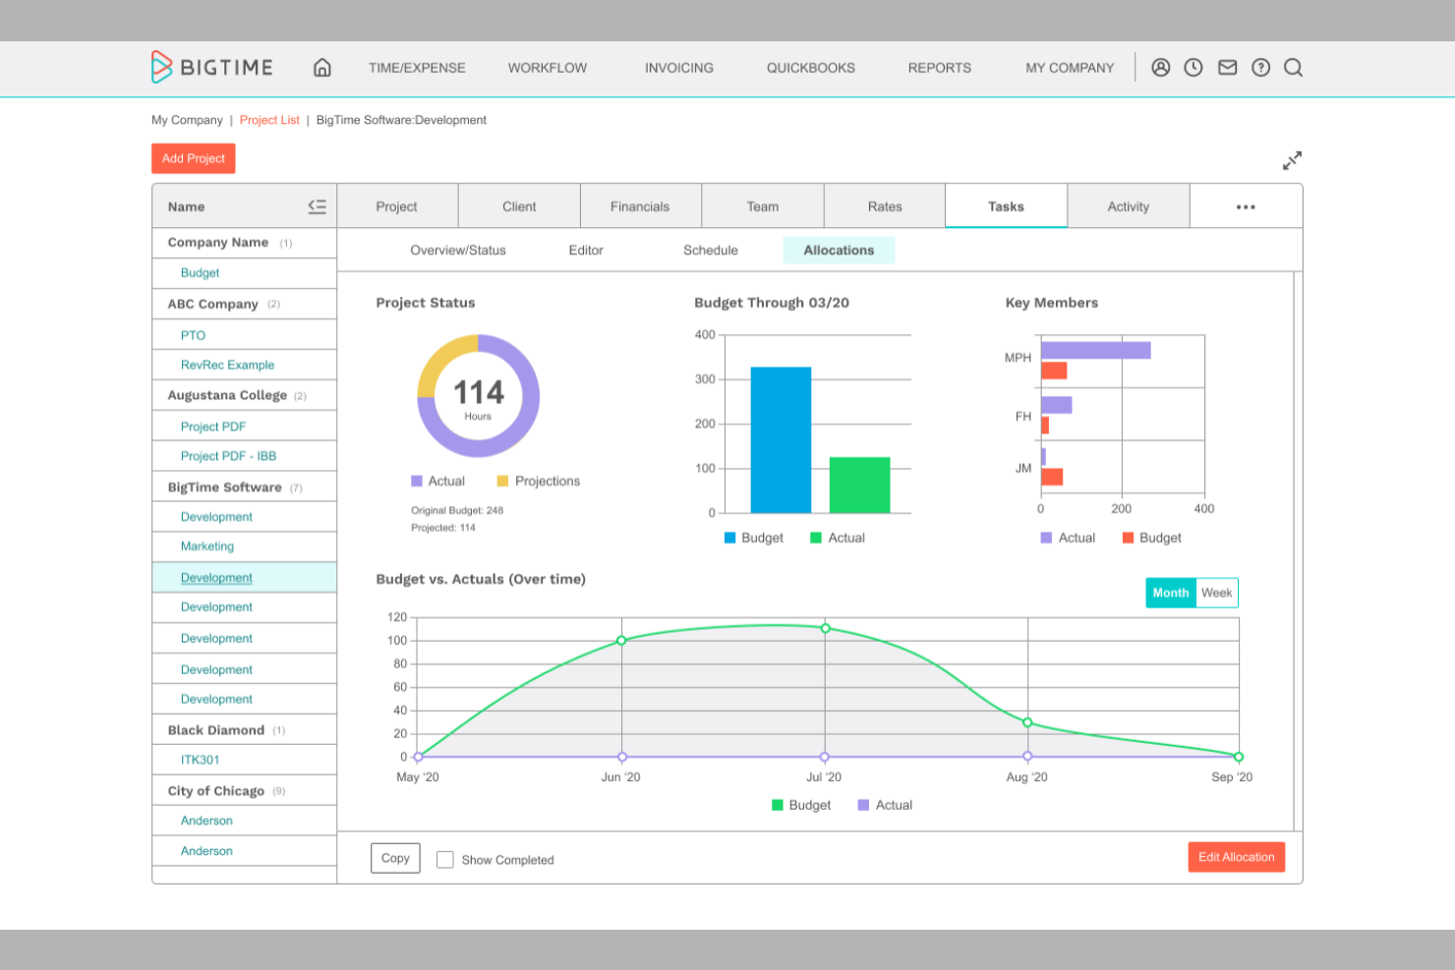Open the WORKFLOW menu
1455x970 pixels.
[548, 68]
